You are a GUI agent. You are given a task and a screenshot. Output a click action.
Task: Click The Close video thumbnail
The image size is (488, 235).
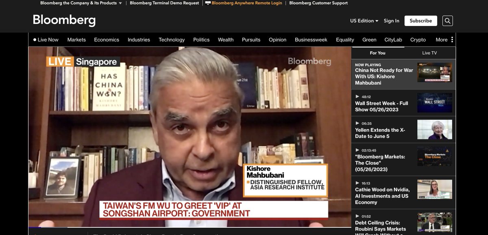coord(435,156)
